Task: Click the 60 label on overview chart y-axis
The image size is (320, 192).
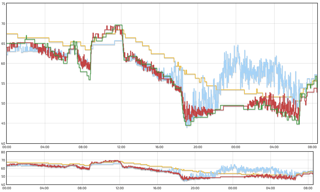Action: [3, 168]
